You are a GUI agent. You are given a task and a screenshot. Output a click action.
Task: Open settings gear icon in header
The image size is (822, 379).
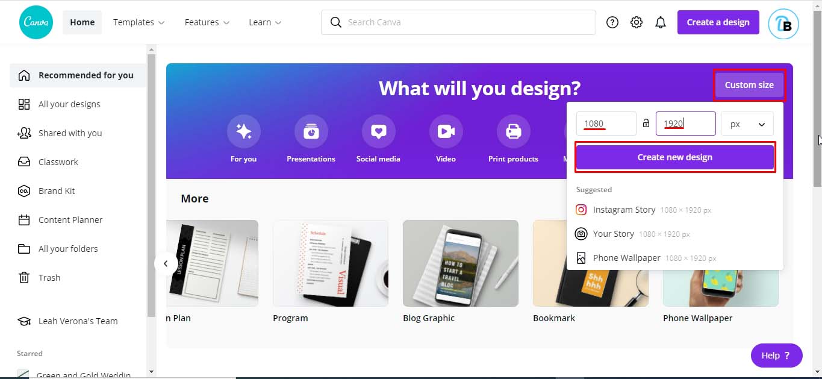637,22
